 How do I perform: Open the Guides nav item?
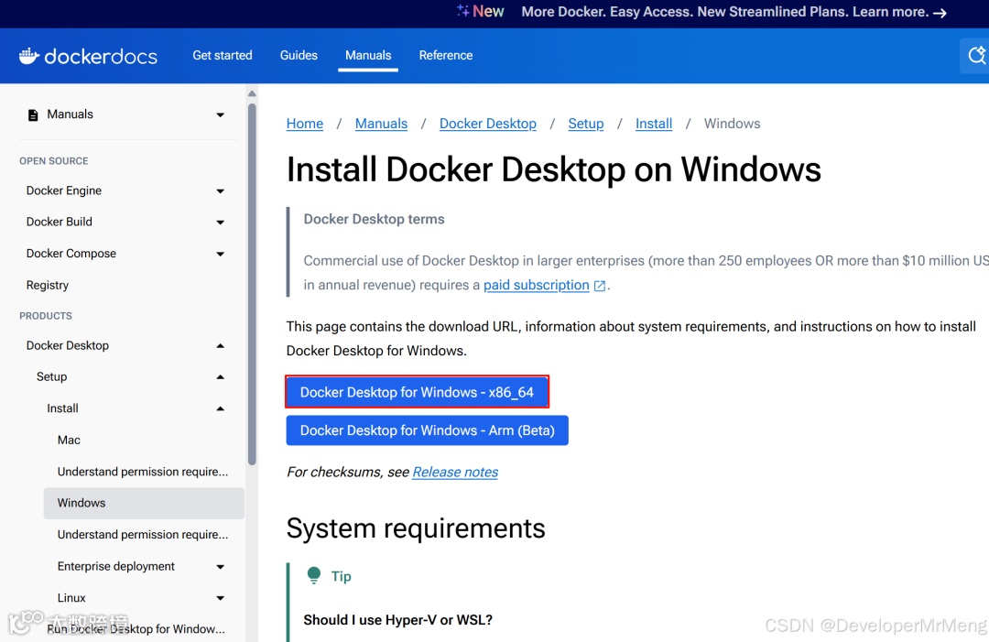point(299,56)
